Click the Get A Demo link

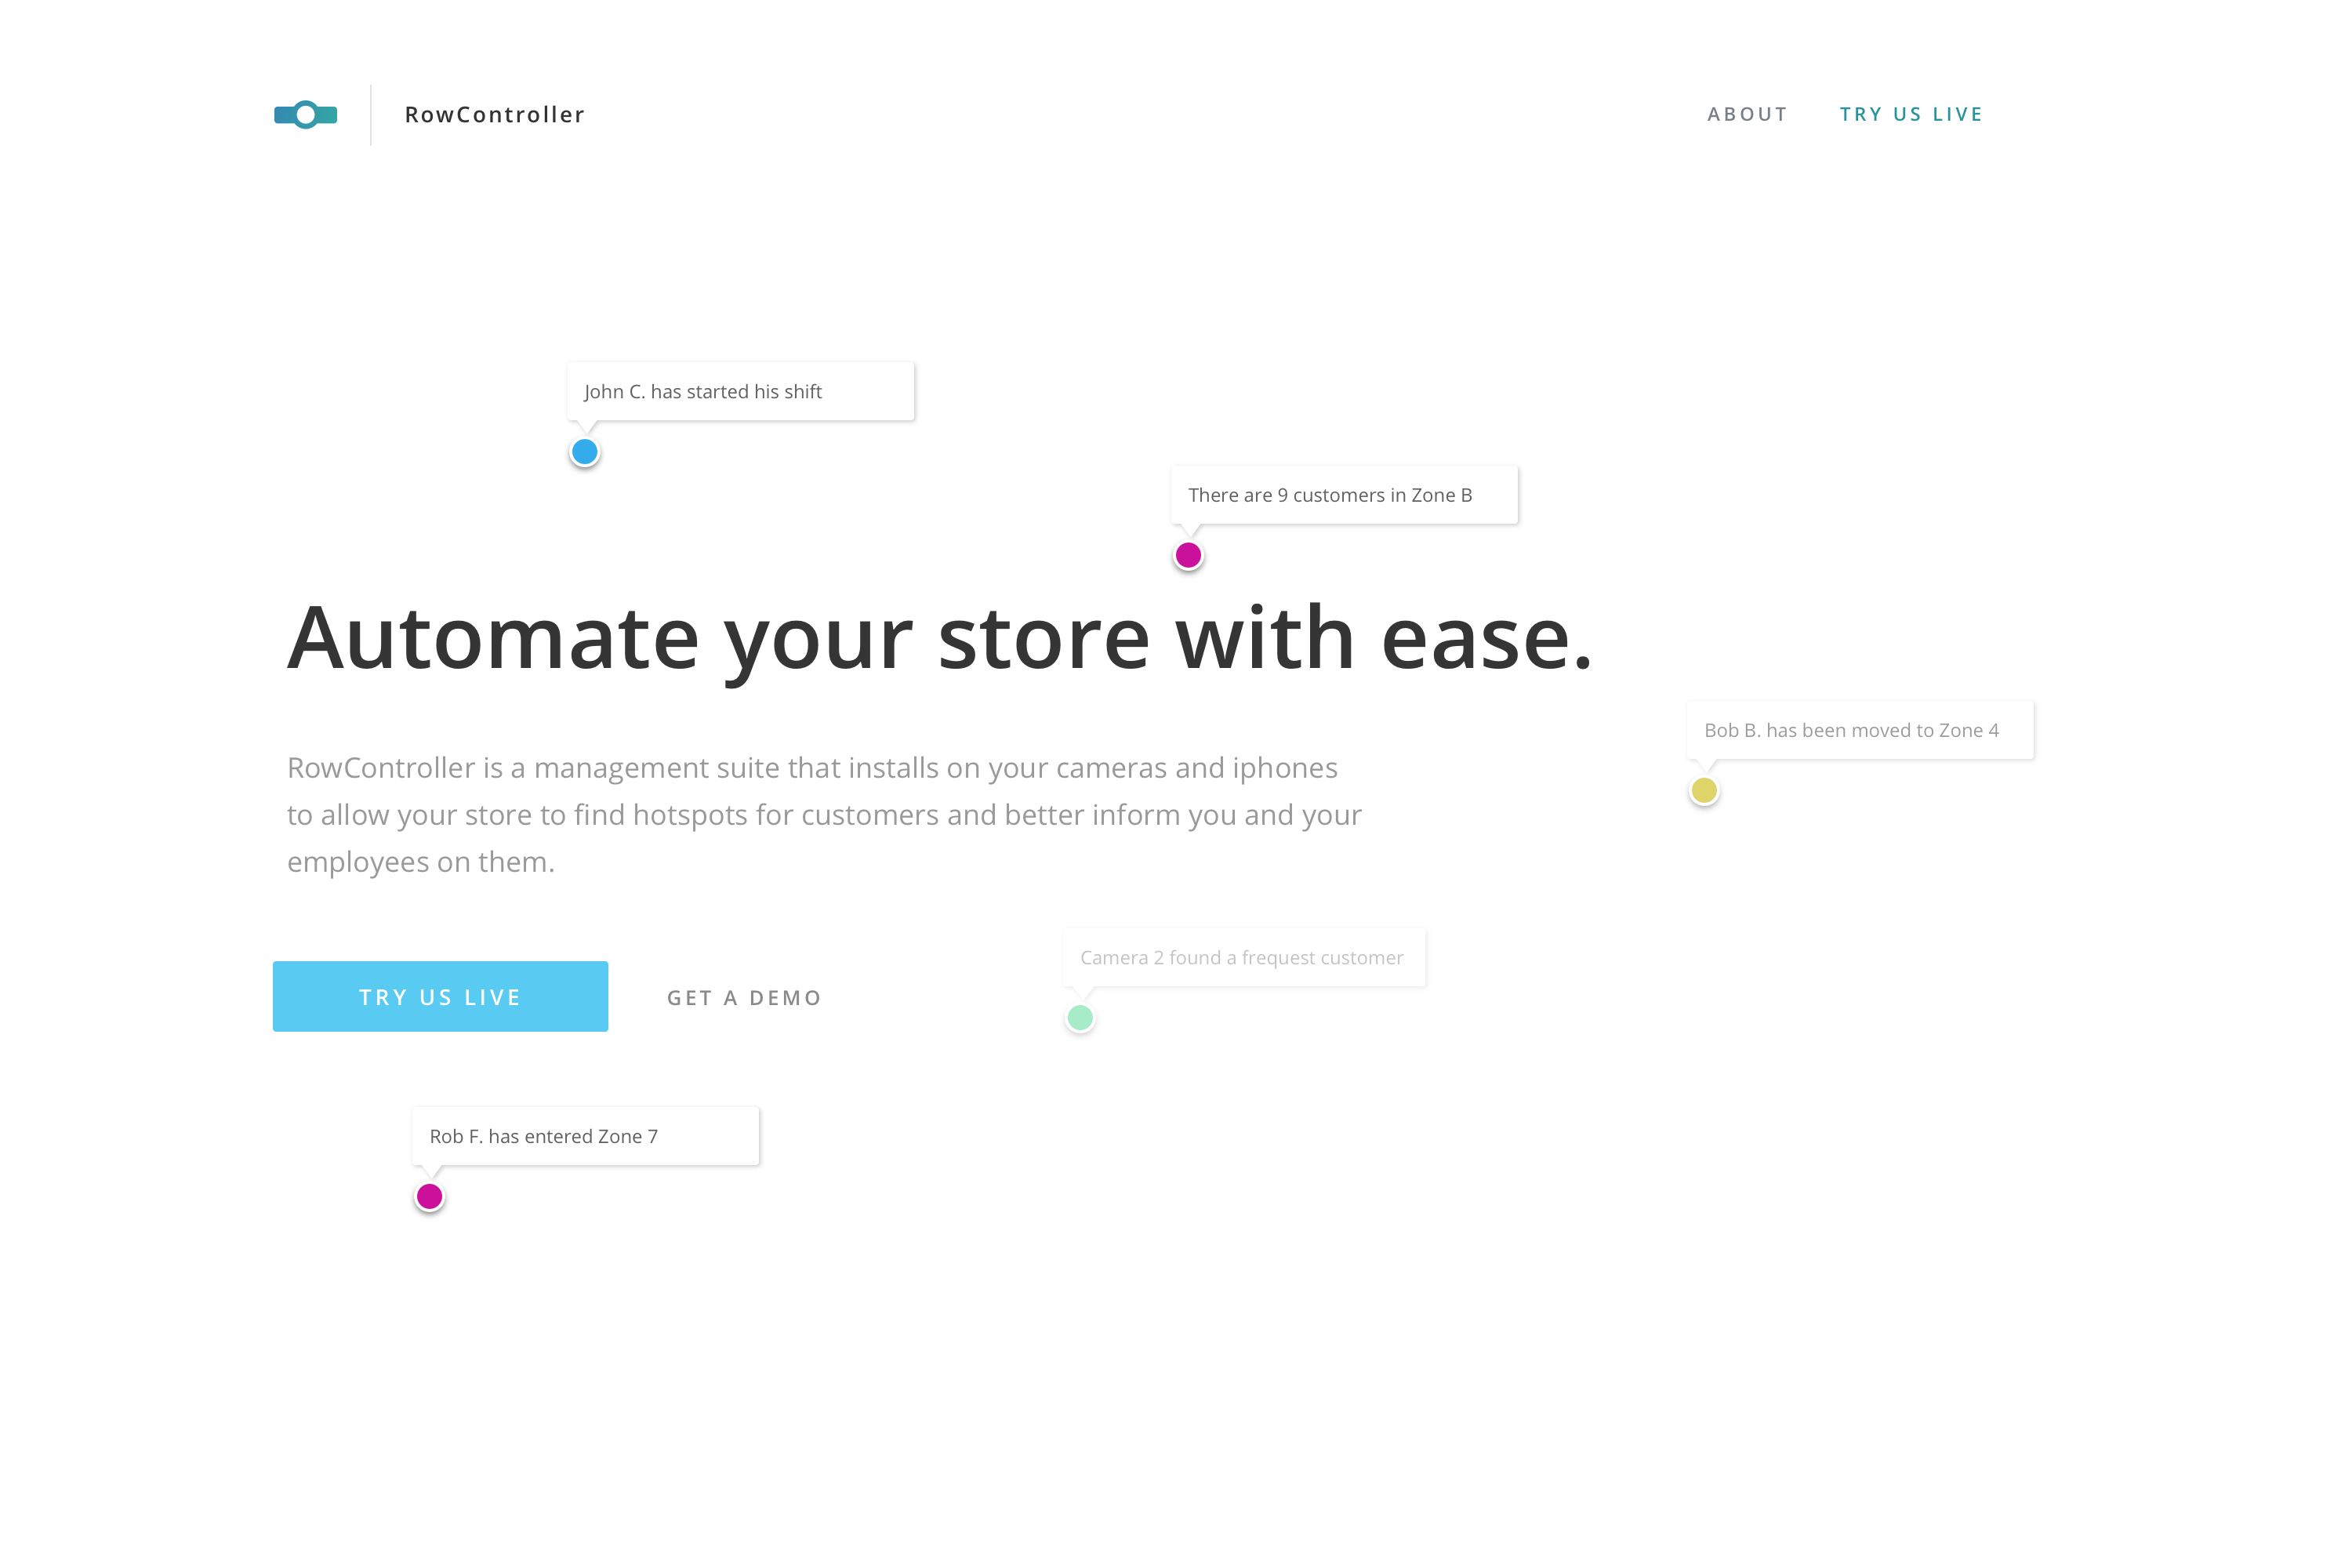click(744, 998)
